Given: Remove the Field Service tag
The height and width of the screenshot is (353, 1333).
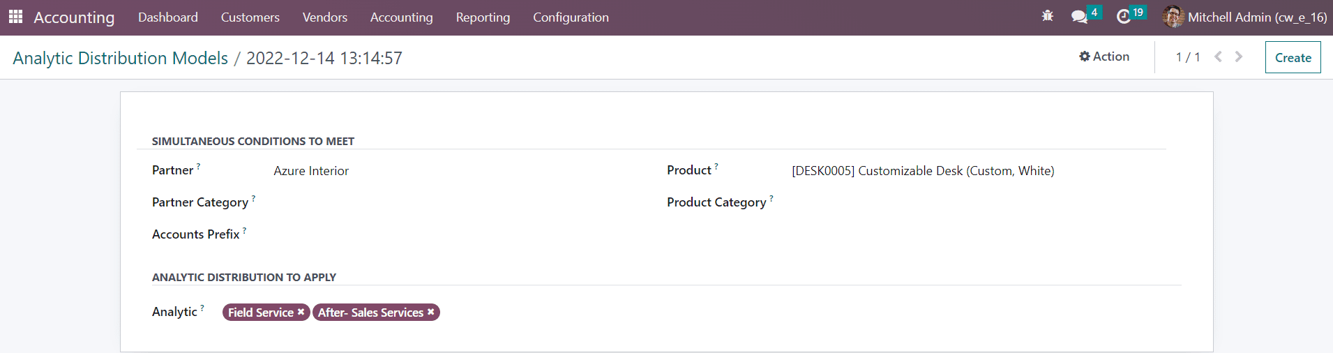Looking at the screenshot, I should [x=301, y=312].
